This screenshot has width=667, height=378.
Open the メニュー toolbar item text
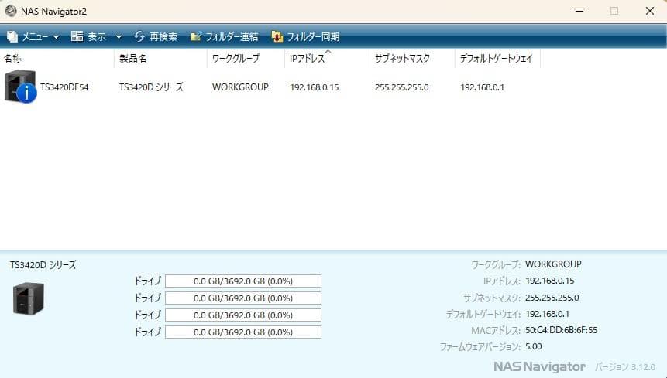coord(35,37)
